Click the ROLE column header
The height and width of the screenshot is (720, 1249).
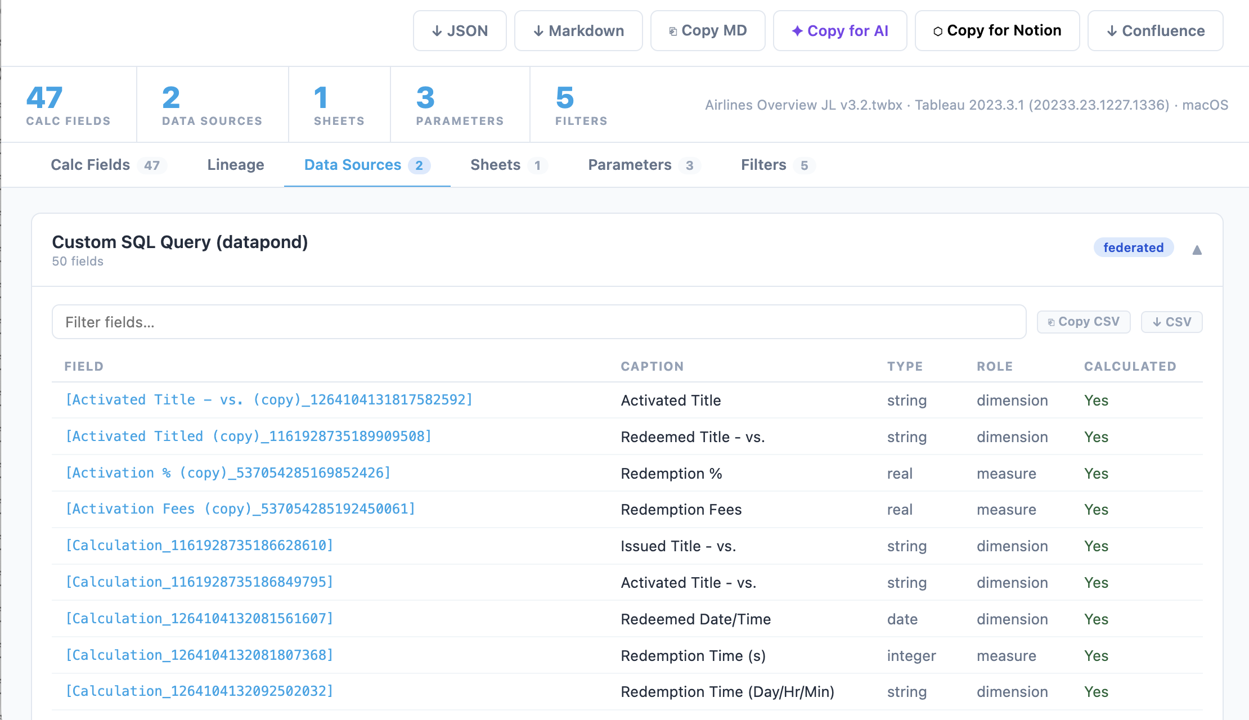995,366
